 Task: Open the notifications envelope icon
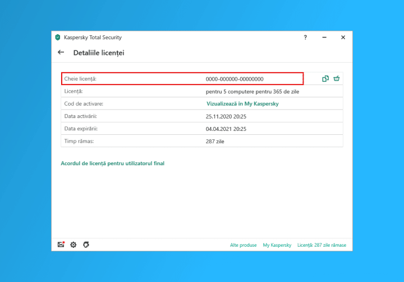(x=61, y=245)
